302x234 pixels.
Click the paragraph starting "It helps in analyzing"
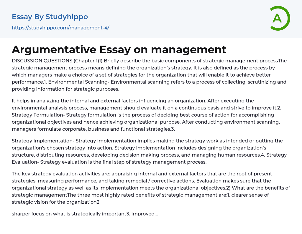coord(133,101)
